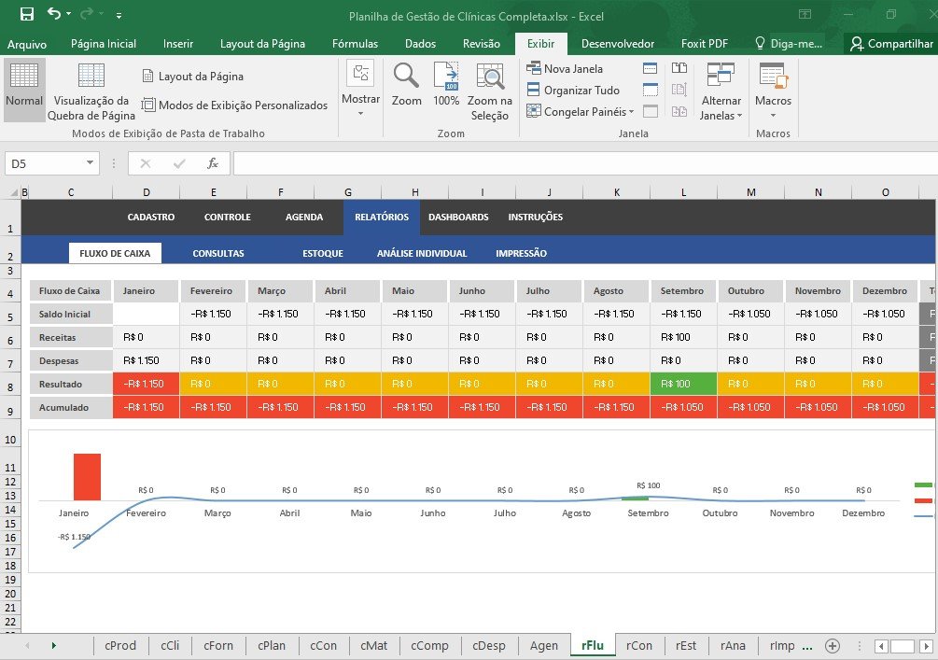938x660 pixels.
Task: Click Organizar Tudo to arrange windows
Action: point(572,91)
